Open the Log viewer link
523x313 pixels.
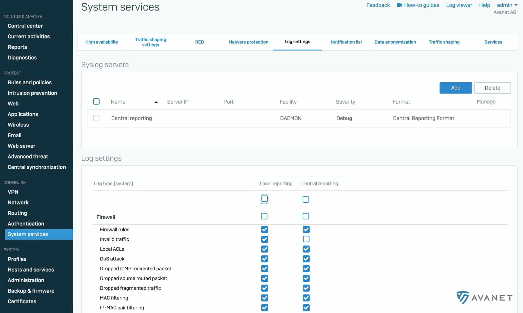[x=459, y=5]
